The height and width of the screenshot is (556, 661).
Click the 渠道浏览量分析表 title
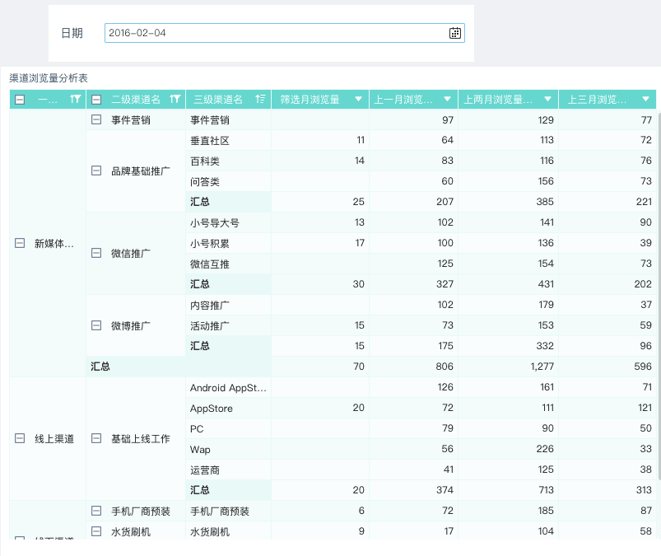[49, 78]
